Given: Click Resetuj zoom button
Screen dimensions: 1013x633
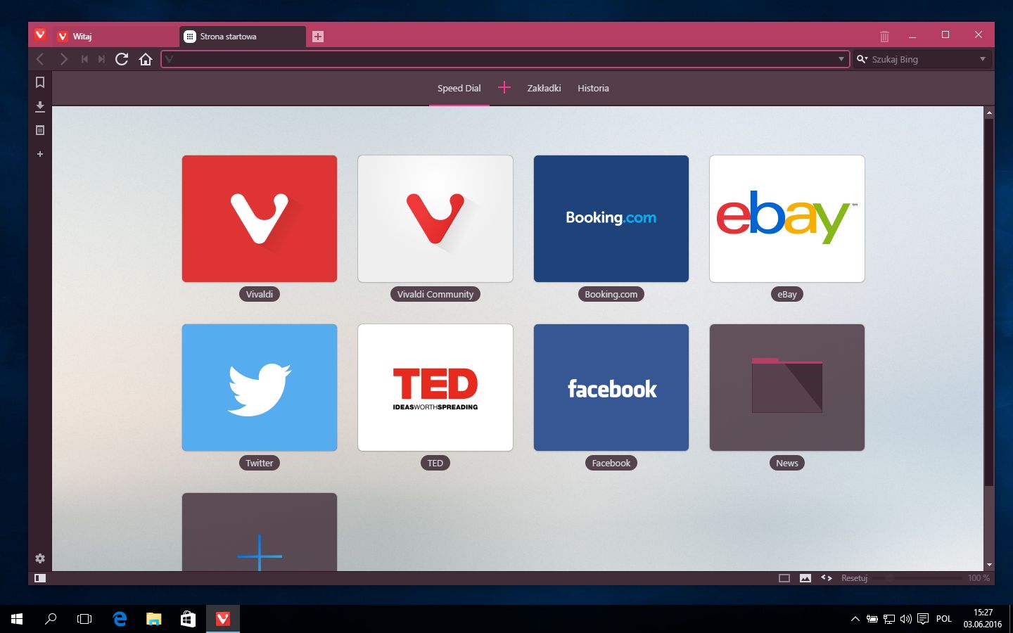Looking at the screenshot, I should (x=854, y=578).
